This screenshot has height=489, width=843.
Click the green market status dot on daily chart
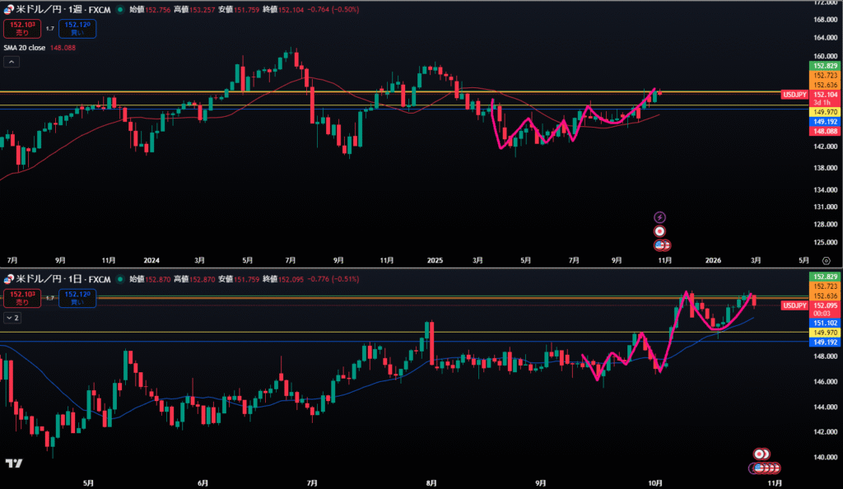coord(121,279)
